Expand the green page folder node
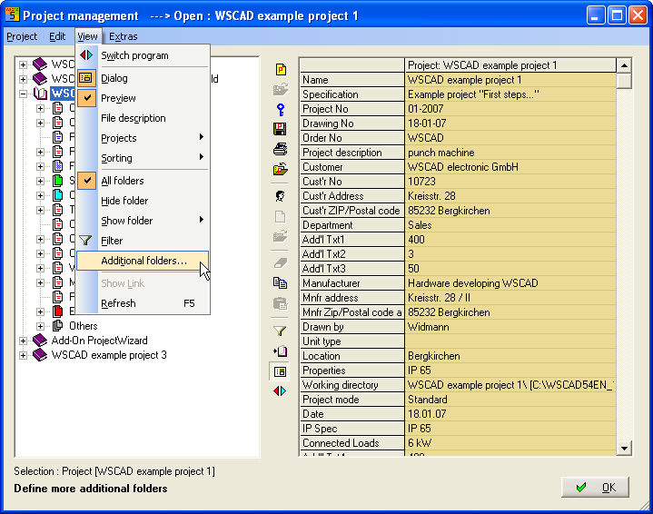 40,181
